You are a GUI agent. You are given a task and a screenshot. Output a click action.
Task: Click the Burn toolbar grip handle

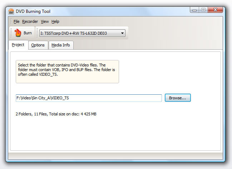coord(11,33)
